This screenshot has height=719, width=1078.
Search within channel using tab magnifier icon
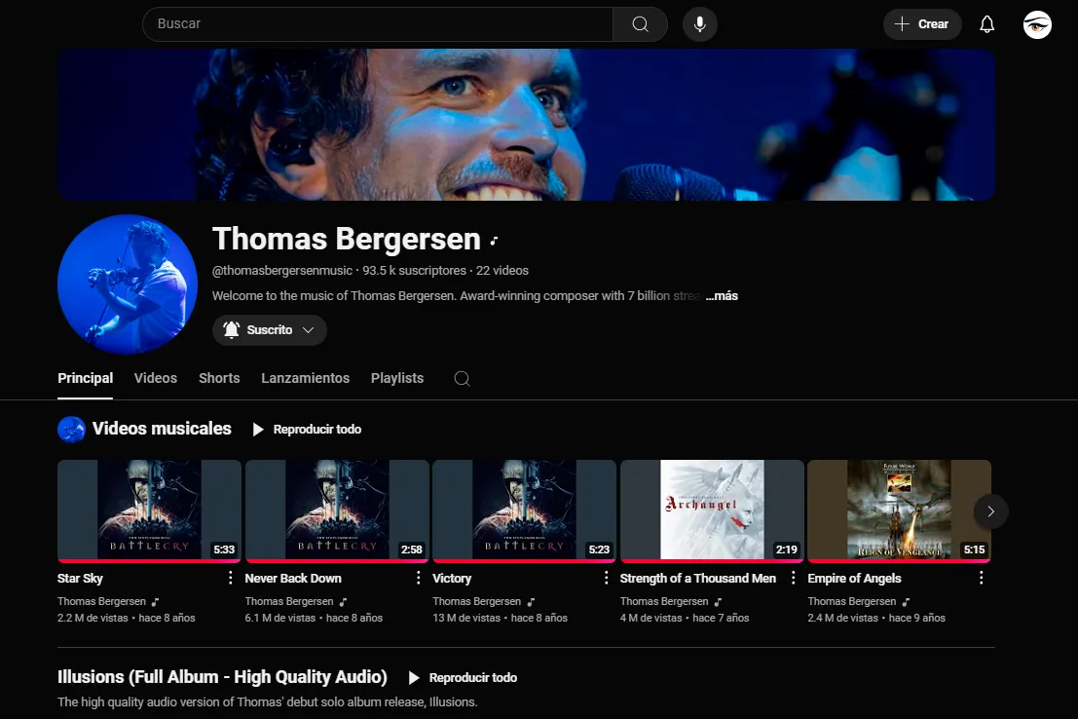[x=462, y=378]
